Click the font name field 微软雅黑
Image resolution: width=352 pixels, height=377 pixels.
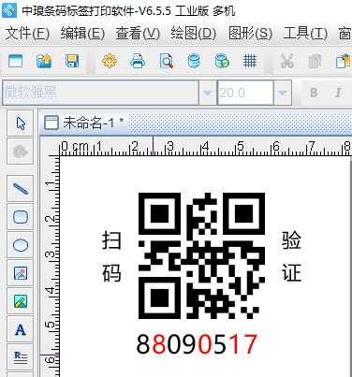[100, 93]
